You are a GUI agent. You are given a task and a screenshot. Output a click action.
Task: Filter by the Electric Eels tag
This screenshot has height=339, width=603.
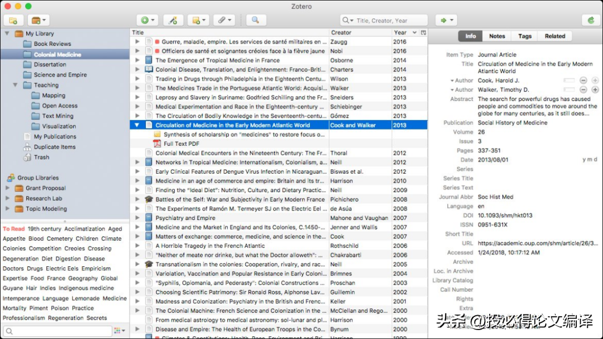pos(62,269)
